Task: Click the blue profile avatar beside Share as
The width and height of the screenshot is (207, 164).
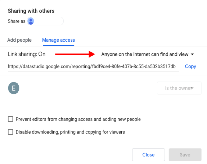Action: click(30, 21)
